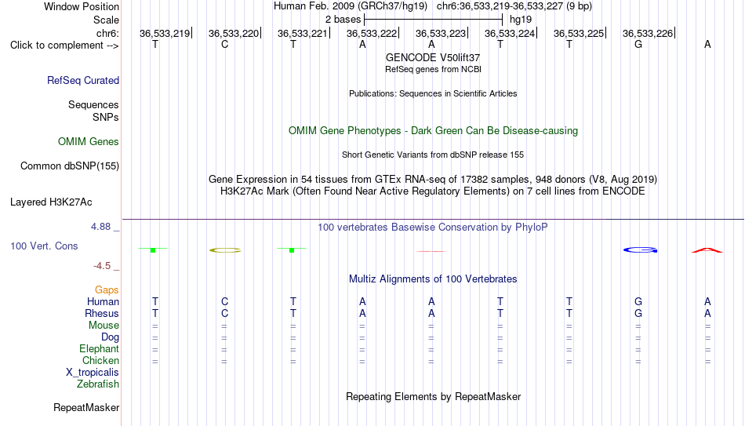This screenshot has height=426, width=745.
Task: Click the Scale label
Action: point(107,20)
